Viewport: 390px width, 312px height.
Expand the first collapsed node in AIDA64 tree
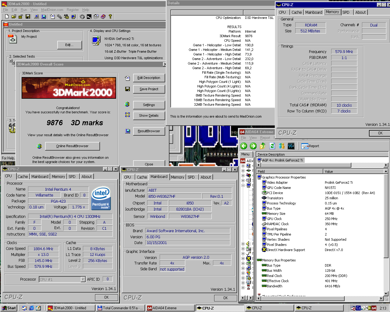(243, 166)
